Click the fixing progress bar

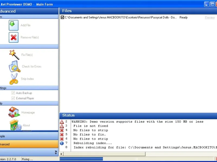click(137, 159)
